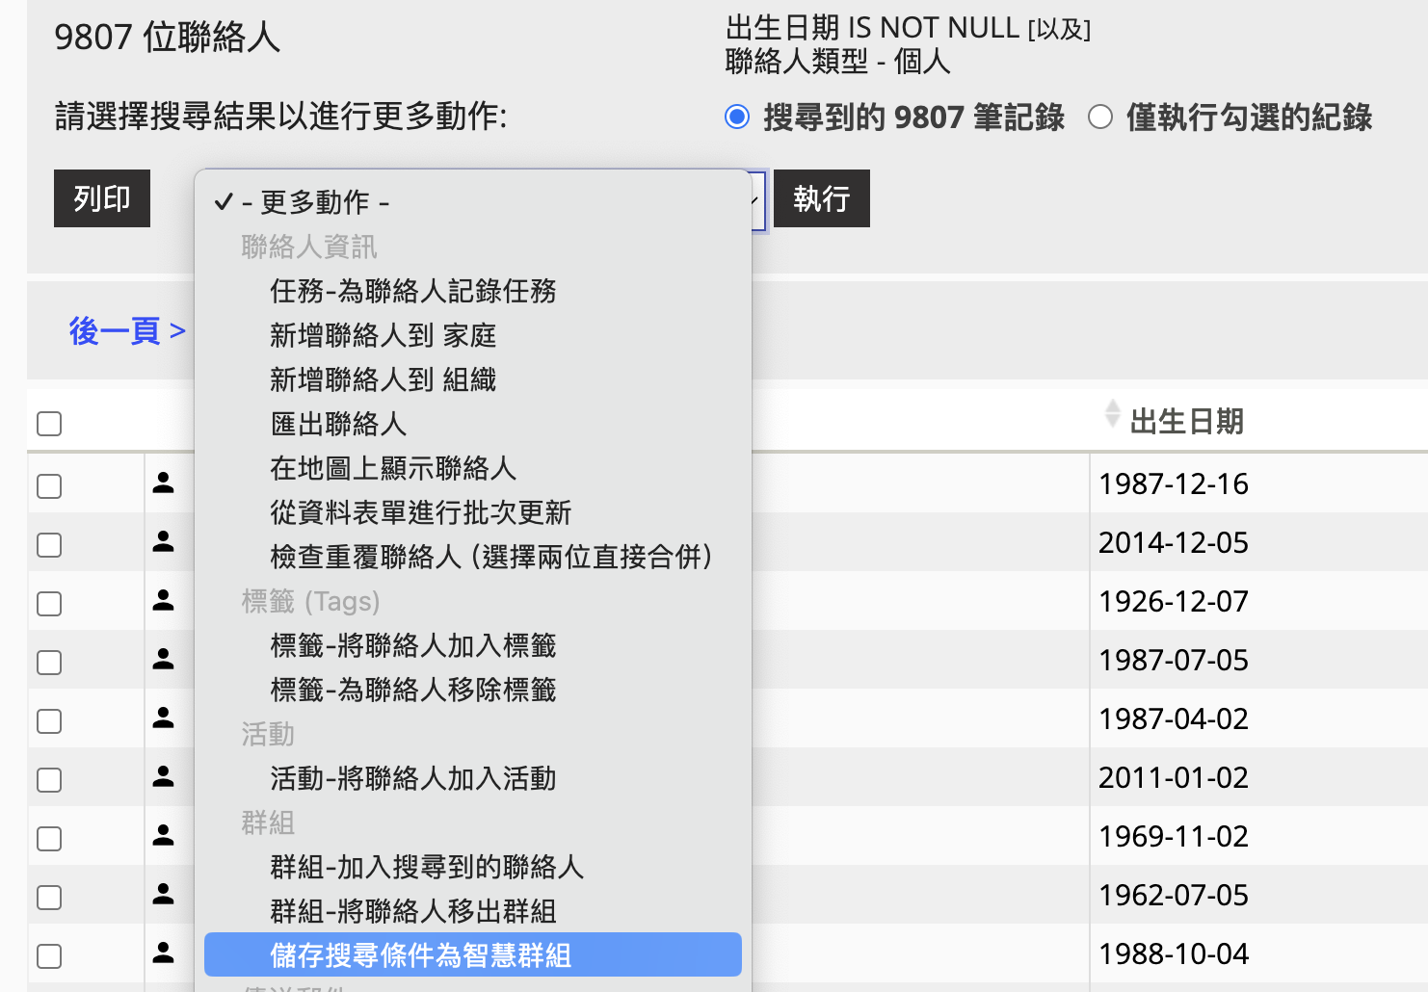Click birth date 1926-12-07 cell
Image resolution: width=1428 pixels, height=992 pixels.
tap(1174, 601)
